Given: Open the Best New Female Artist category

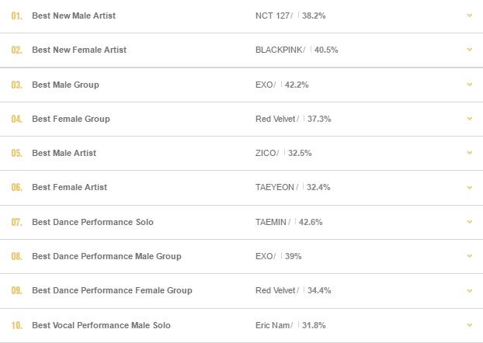Looking at the screenshot, I should point(79,50).
